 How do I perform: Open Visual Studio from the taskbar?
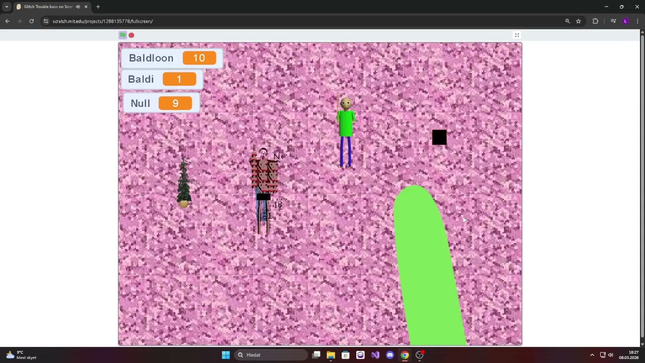(x=375, y=355)
